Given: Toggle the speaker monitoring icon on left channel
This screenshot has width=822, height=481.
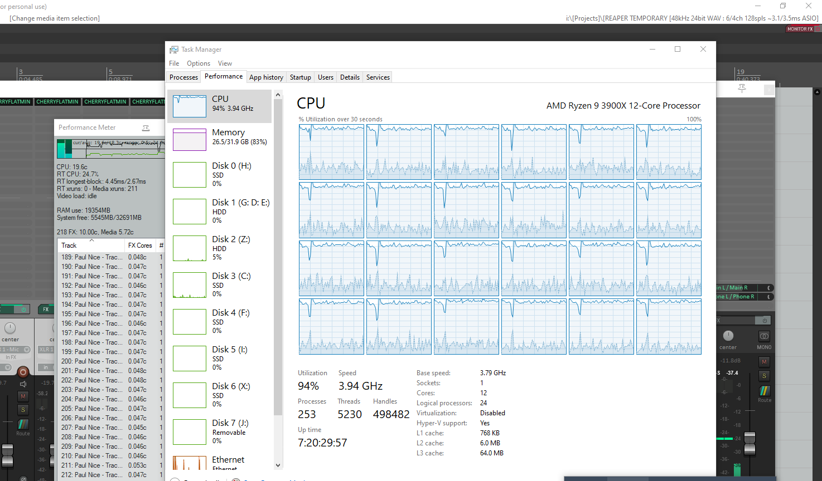Looking at the screenshot, I should 23,384.
